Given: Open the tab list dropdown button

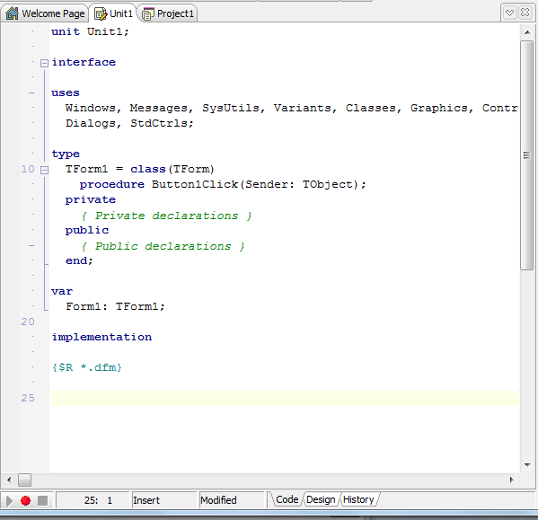Looking at the screenshot, I should (x=509, y=13).
